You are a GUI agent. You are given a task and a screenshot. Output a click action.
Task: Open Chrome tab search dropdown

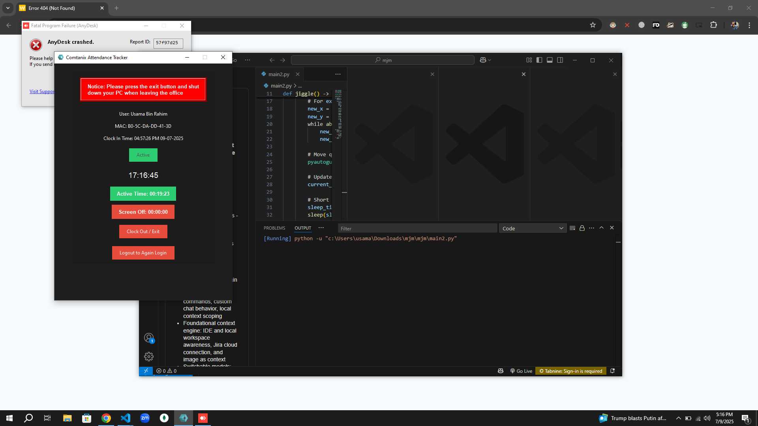tap(8, 8)
